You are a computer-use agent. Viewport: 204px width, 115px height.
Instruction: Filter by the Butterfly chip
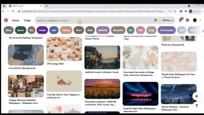103,30
